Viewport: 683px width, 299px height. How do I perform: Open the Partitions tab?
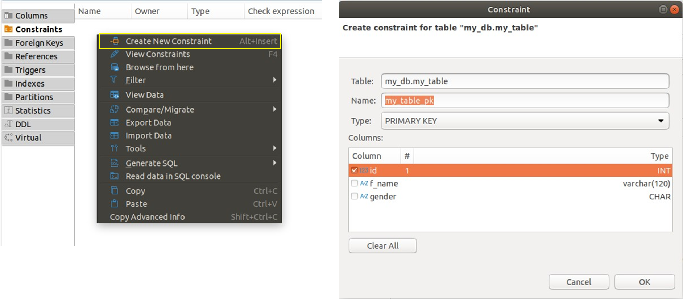[x=38, y=97]
